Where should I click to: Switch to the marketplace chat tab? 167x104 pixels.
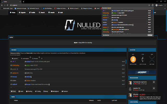[25, 58]
